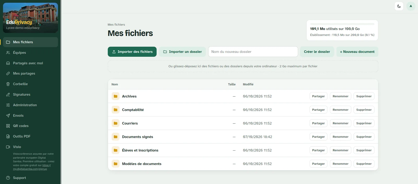418x184 pixels.
Task: Open the user avatar 'A' menu
Action: coord(411,6)
